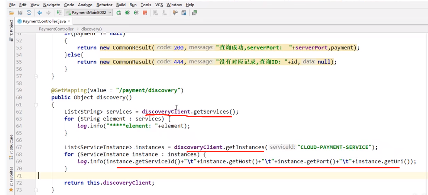
Task: Open the Build menu
Action: 121,5
